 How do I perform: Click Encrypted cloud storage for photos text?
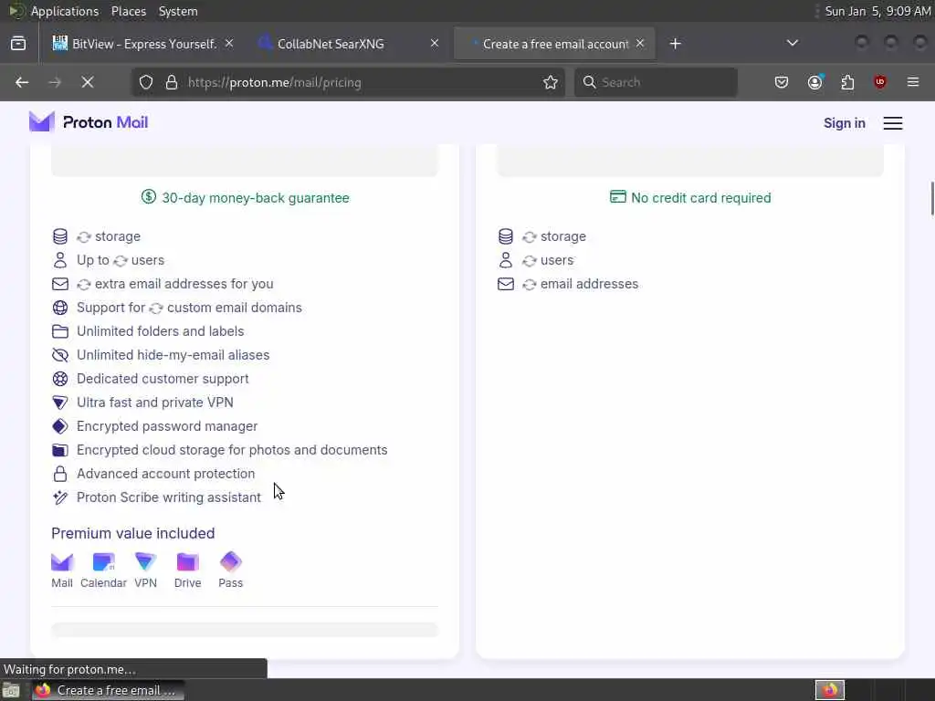232,450
